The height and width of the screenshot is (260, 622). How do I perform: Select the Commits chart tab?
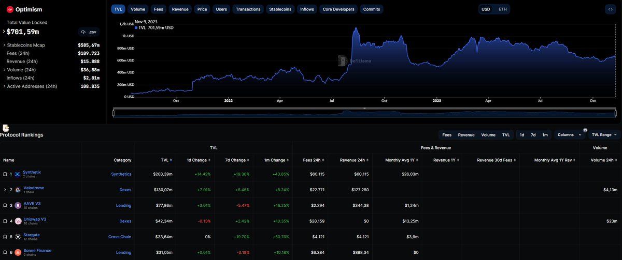point(372,9)
